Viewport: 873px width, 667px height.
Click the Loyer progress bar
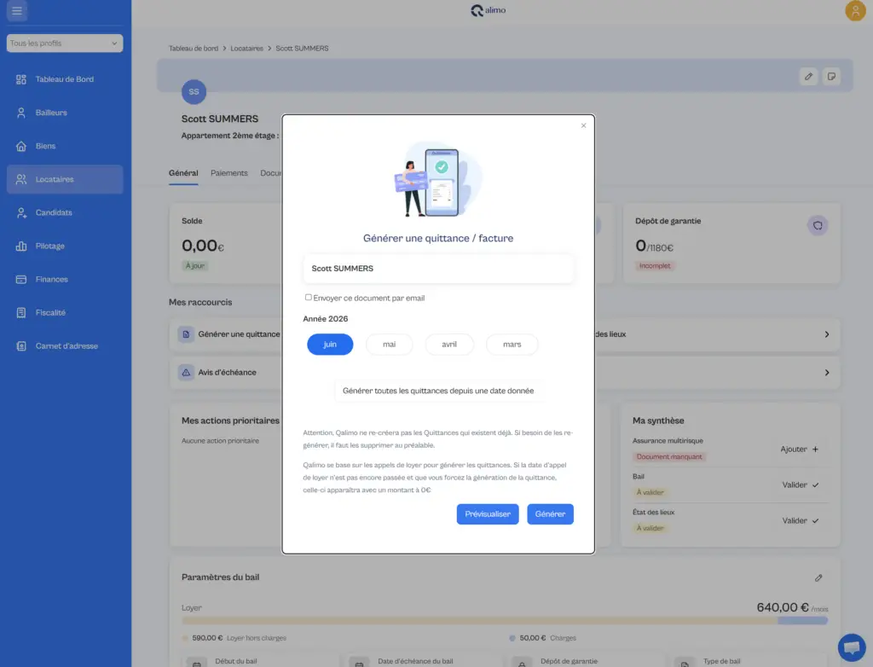pyautogui.click(x=505, y=621)
